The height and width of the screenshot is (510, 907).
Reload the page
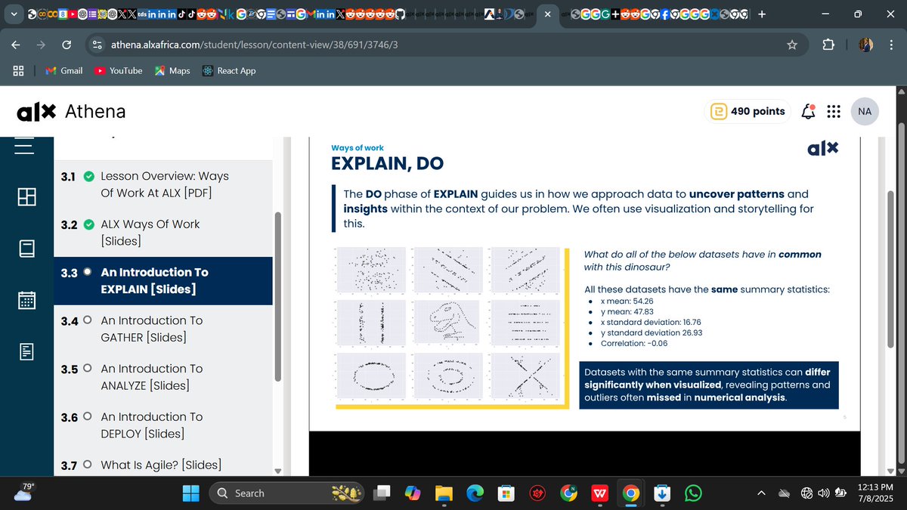pos(66,45)
